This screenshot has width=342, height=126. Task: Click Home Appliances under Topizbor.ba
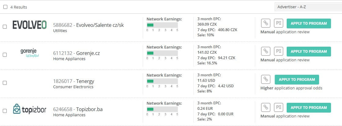69,115
